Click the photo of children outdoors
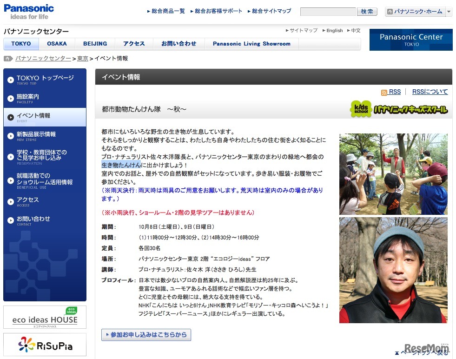 pos(393,174)
